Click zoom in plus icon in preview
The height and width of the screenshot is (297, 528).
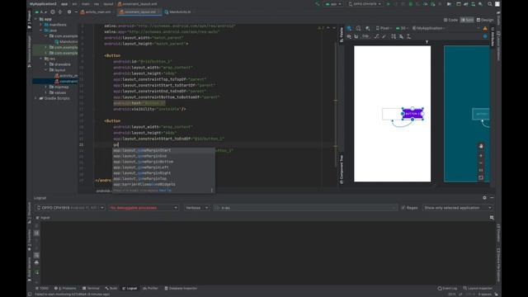pos(481,156)
